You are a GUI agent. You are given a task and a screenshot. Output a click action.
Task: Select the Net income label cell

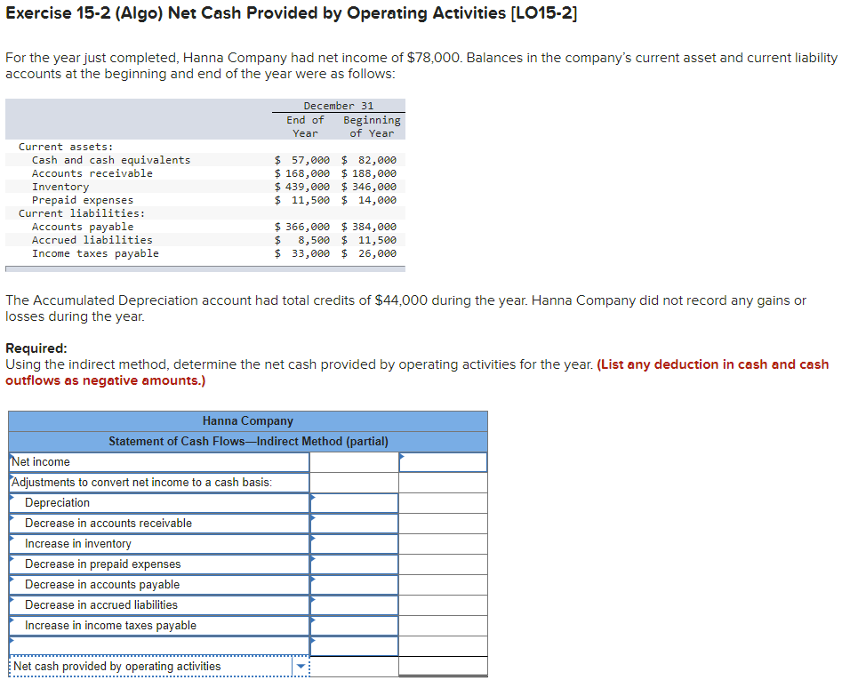tap(156, 461)
